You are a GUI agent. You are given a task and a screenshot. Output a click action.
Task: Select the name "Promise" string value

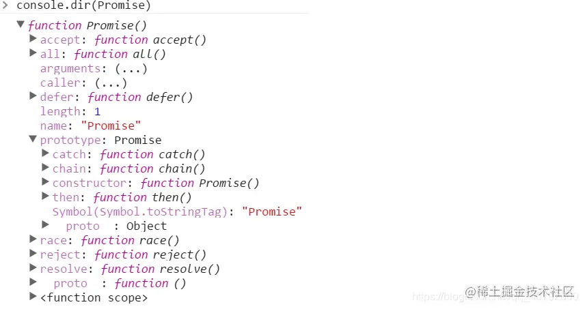click(111, 126)
